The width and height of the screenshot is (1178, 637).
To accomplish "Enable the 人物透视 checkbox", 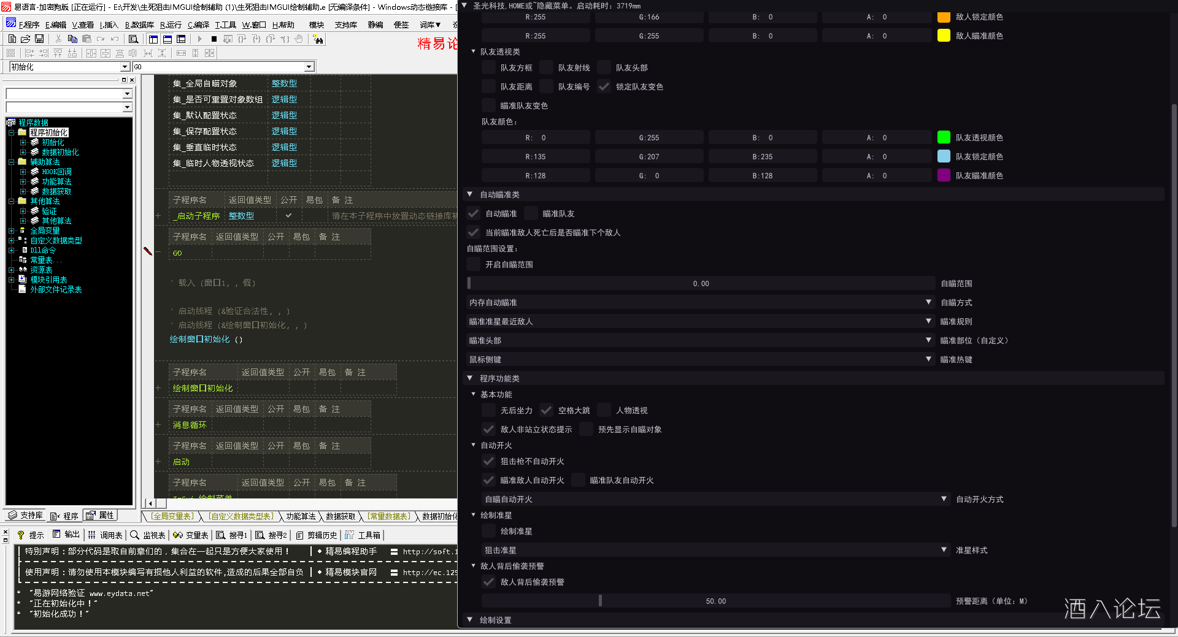I will click(x=604, y=410).
